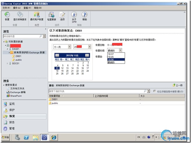191x143 pixels.
Task: Sort by 可恢复项目 column header
Action: (x=71, y=96)
